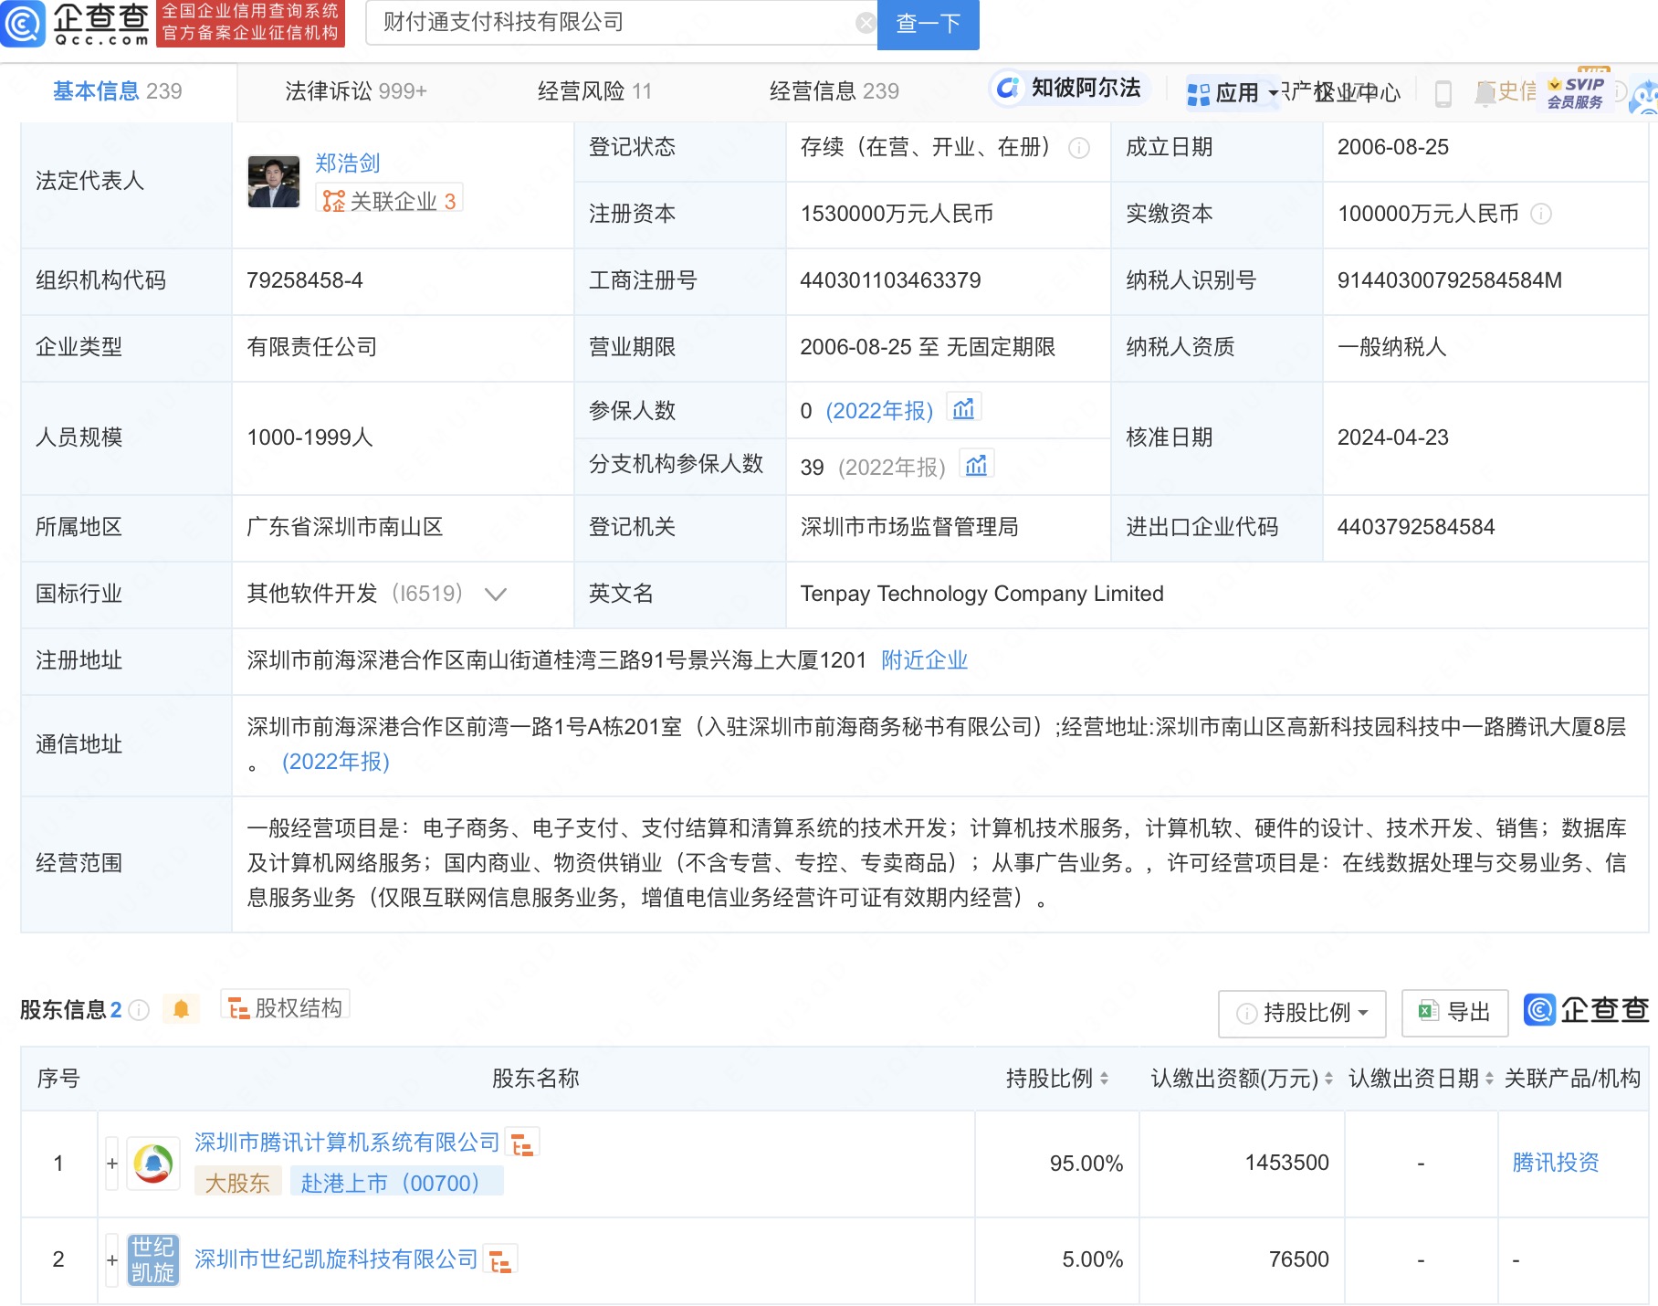Click the Qcc logo in header
This screenshot has width=1658, height=1306.
pyautogui.click(x=75, y=24)
